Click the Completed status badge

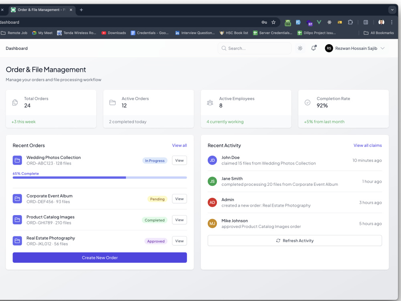pos(154,220)
